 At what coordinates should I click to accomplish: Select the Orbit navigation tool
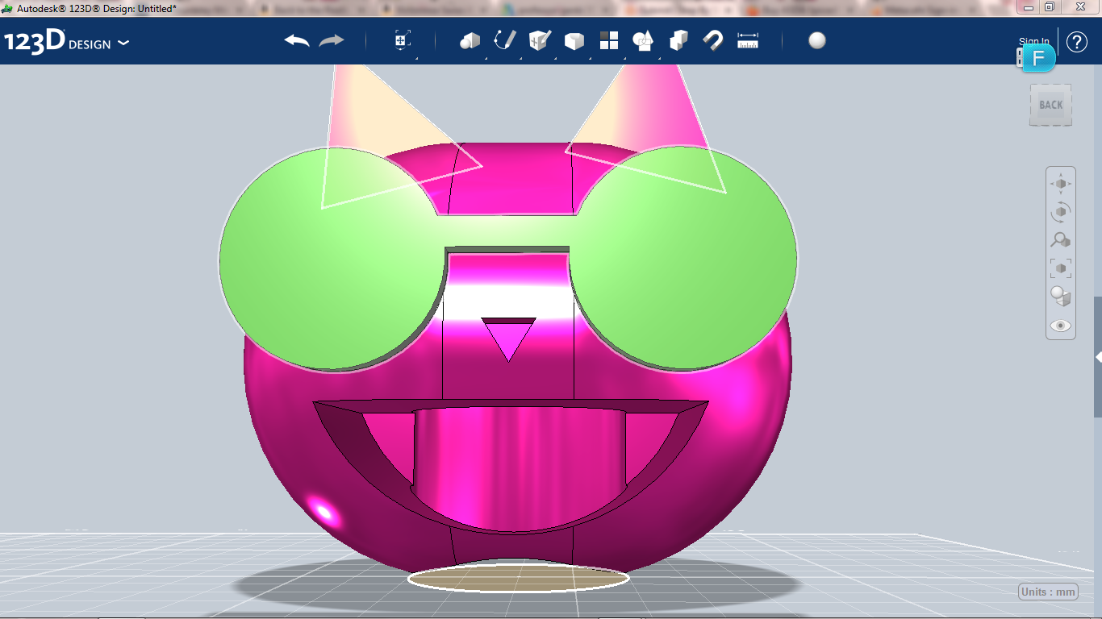[x=1061, y=212]
